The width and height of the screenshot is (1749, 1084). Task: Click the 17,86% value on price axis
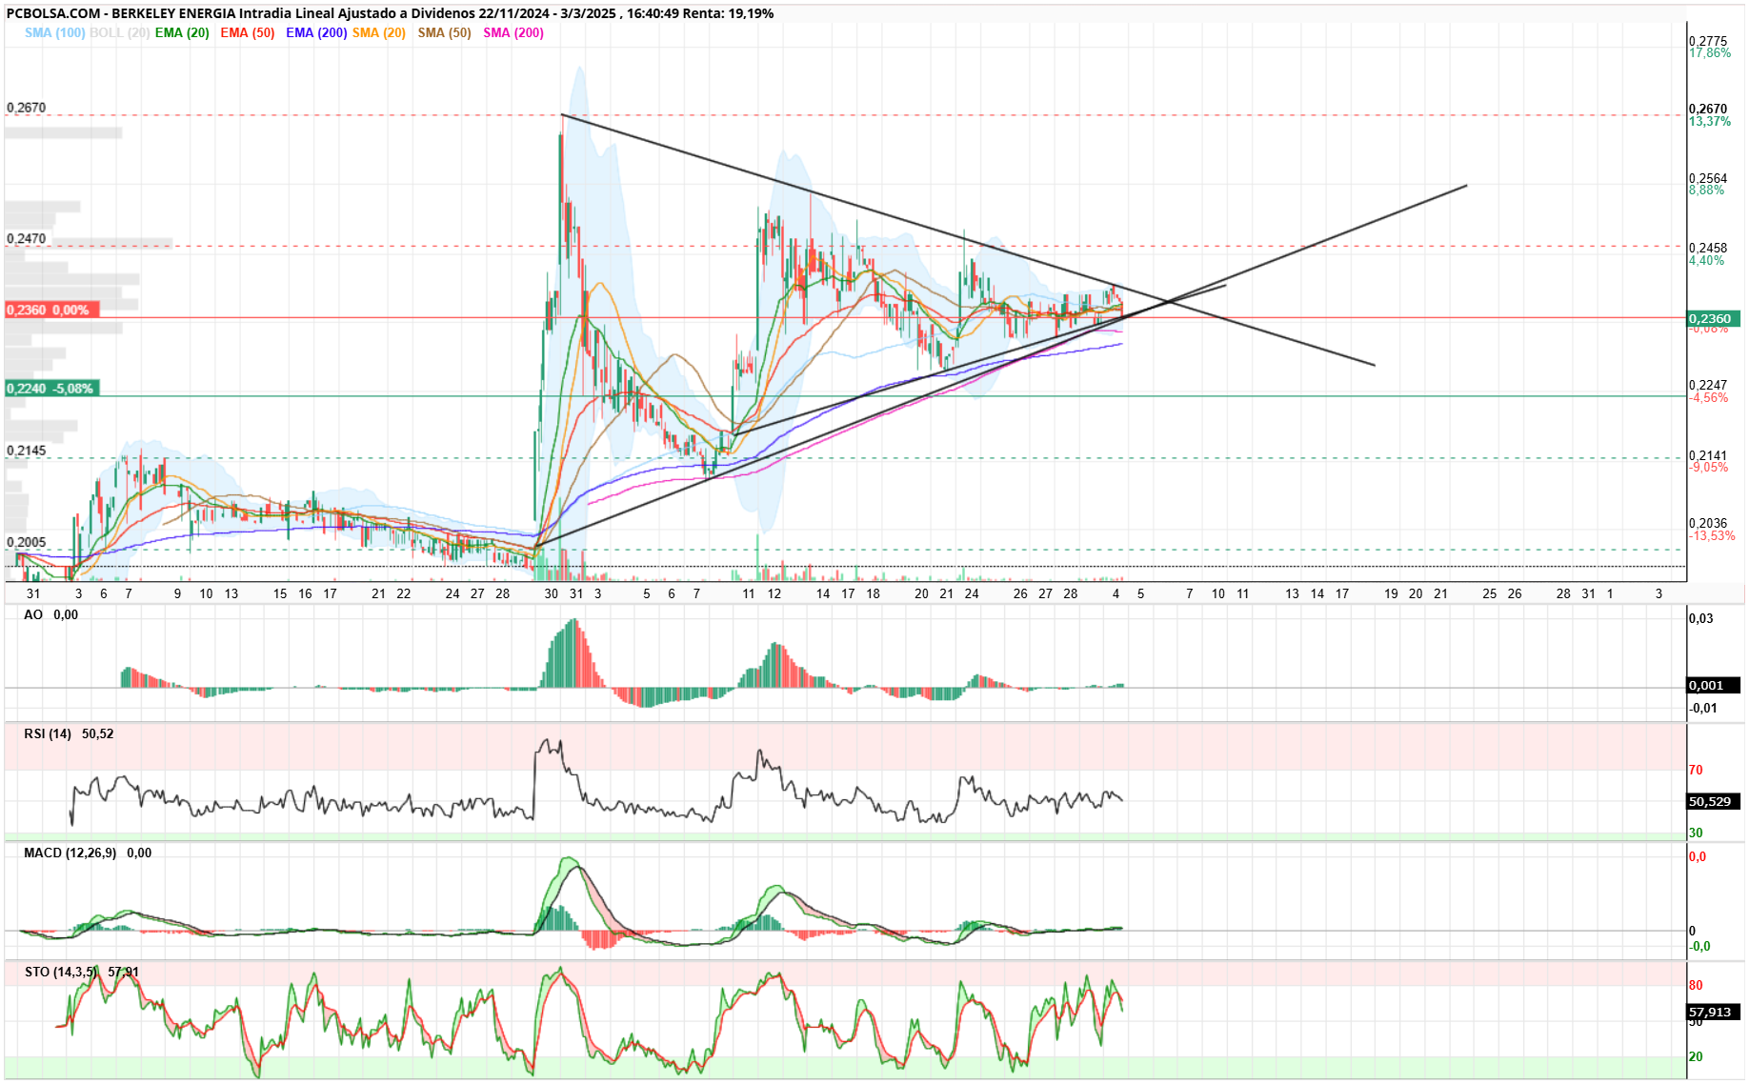click(x=1710, y=53)
